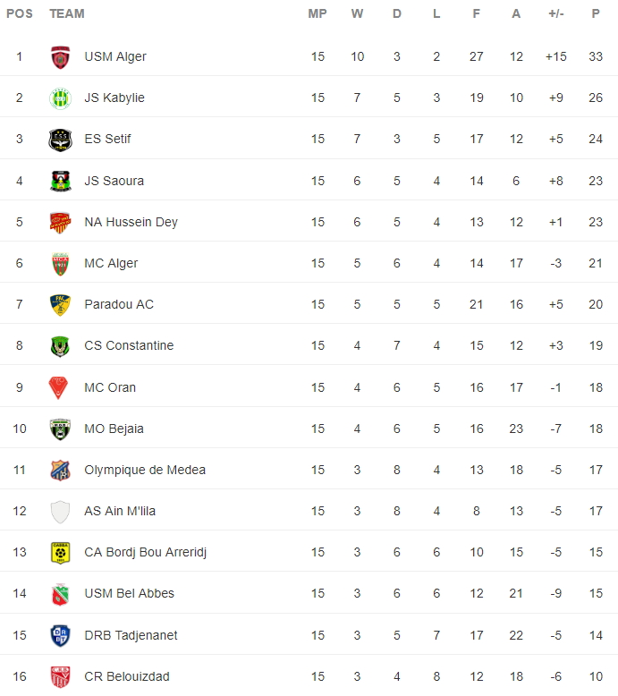The width and height of the screenshot is (618, 696).
Task: Click the CS Constantine green crest
Action: [x=60, y=346]
